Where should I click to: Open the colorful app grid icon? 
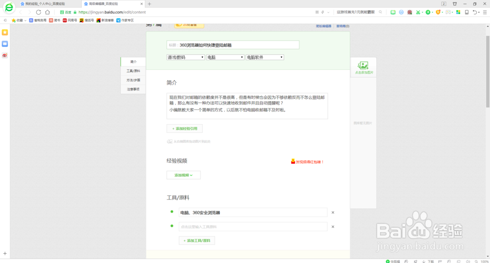459,12
